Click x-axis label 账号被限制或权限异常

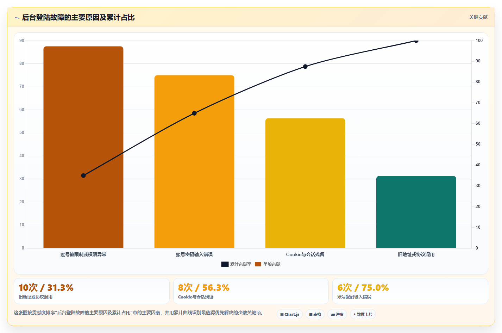point(83,254)
